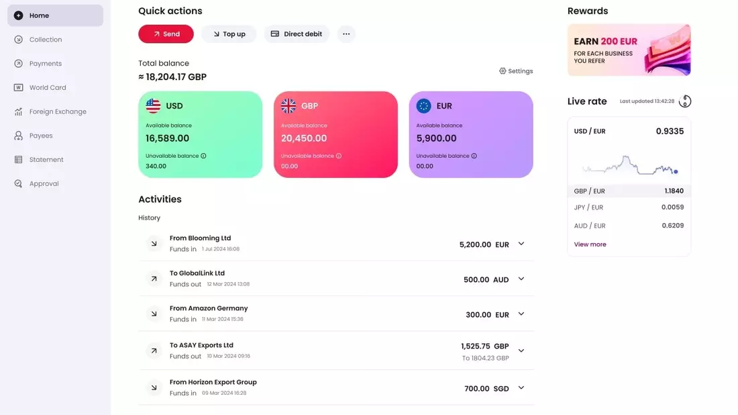The width and height of the screenshot is (738, 415).
Task: Click the USD/EUR rate chart
Action: [x=630, y=165]
